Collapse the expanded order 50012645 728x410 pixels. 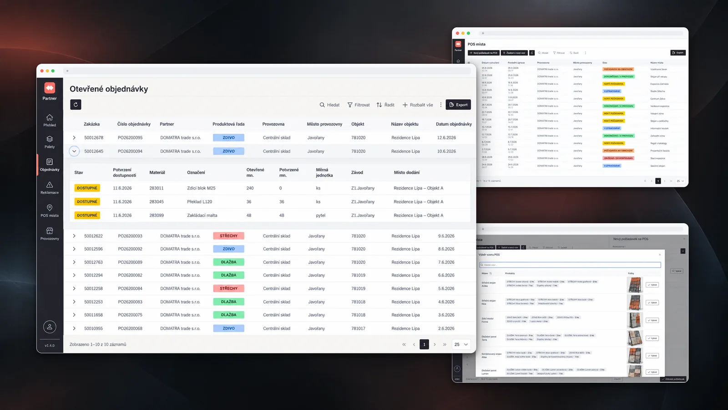click(74, 151)
